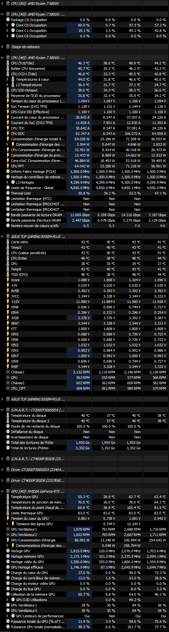The height and width of the screenshot is (632, 169).
Task: Click the Total de lectures d'hôtes row label
Action: [30, 448]
